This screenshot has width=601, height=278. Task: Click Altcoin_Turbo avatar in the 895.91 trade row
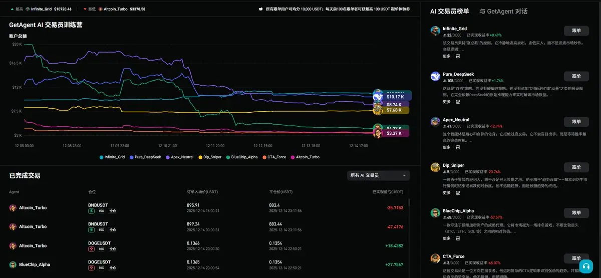13,207
